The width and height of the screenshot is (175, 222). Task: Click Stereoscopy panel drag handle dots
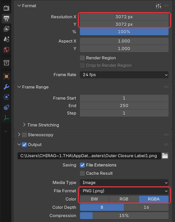[x=166, y=135]
